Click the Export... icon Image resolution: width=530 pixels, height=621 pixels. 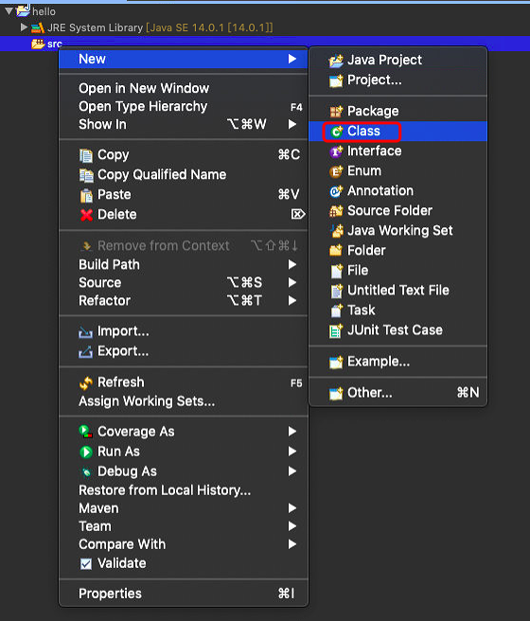[85, 352]
